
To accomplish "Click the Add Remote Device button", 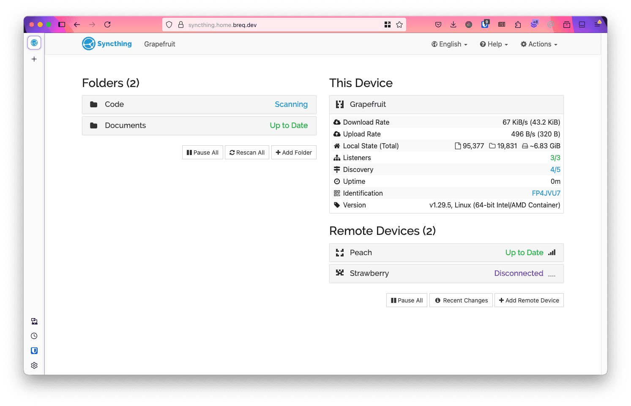I will (x=529, y=300).
